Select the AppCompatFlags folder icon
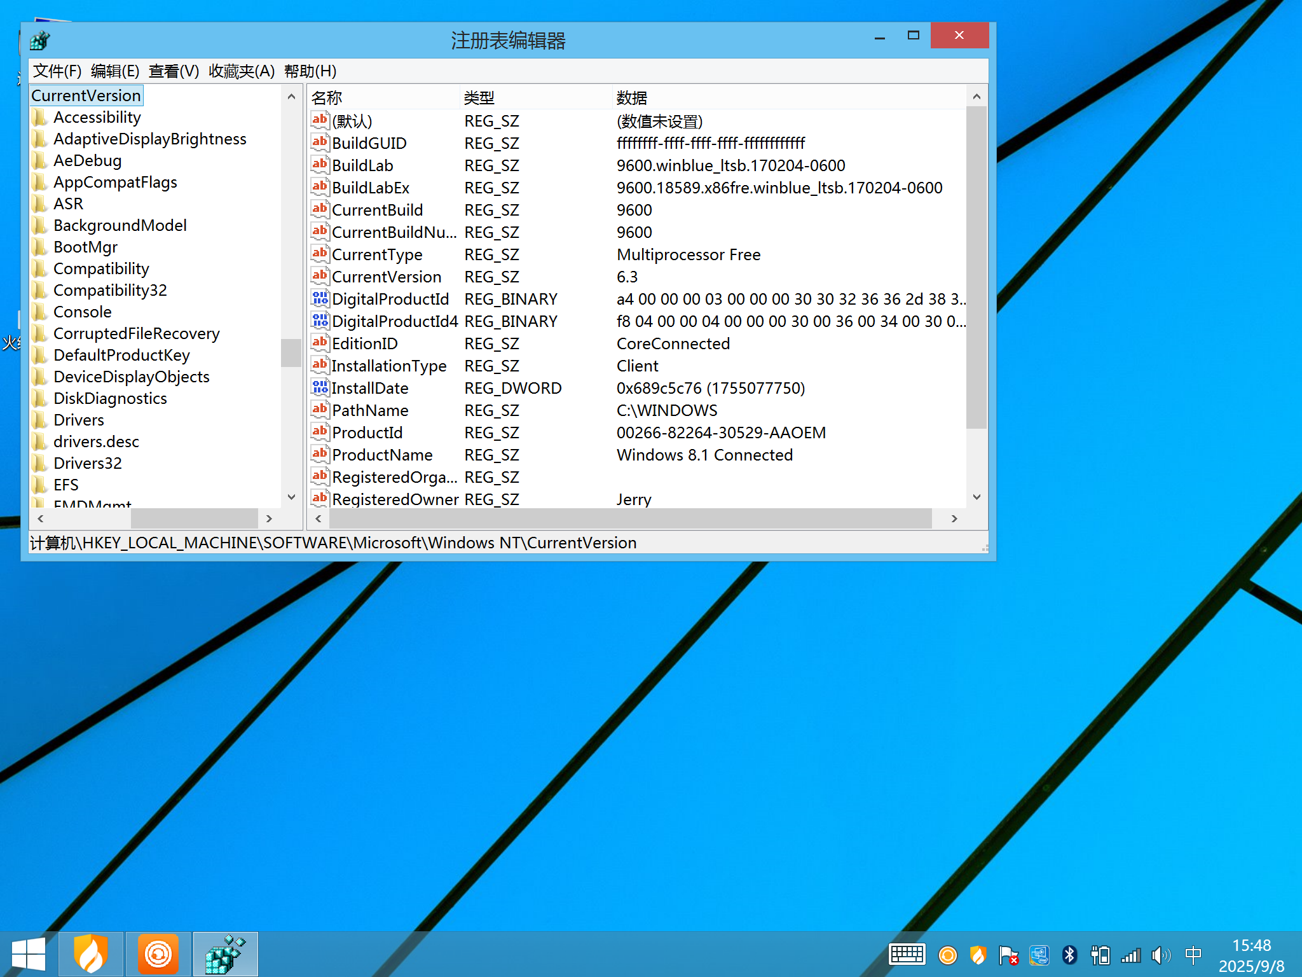The image size is (1302, 977). (40, 183)
